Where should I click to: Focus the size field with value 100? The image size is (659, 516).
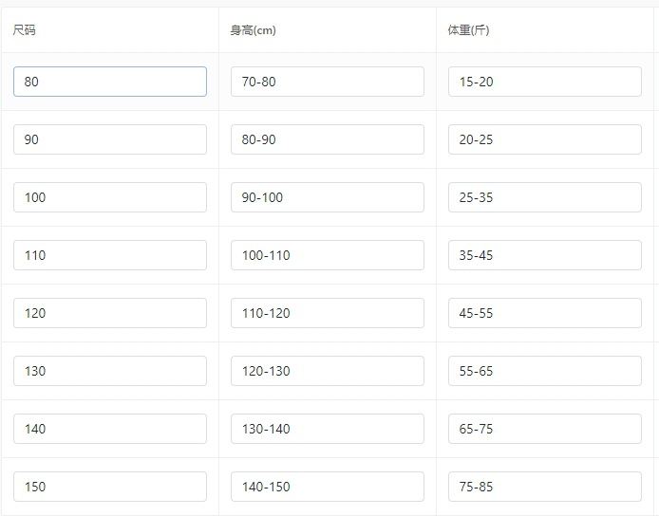click(x=109, y=197)
